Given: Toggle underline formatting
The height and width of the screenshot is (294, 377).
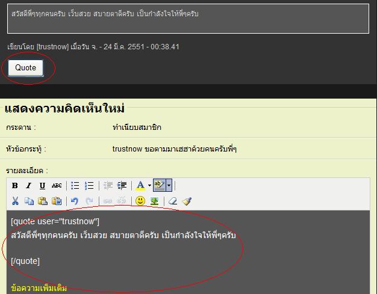Looking at the screenshot, I should pos(42,186).
